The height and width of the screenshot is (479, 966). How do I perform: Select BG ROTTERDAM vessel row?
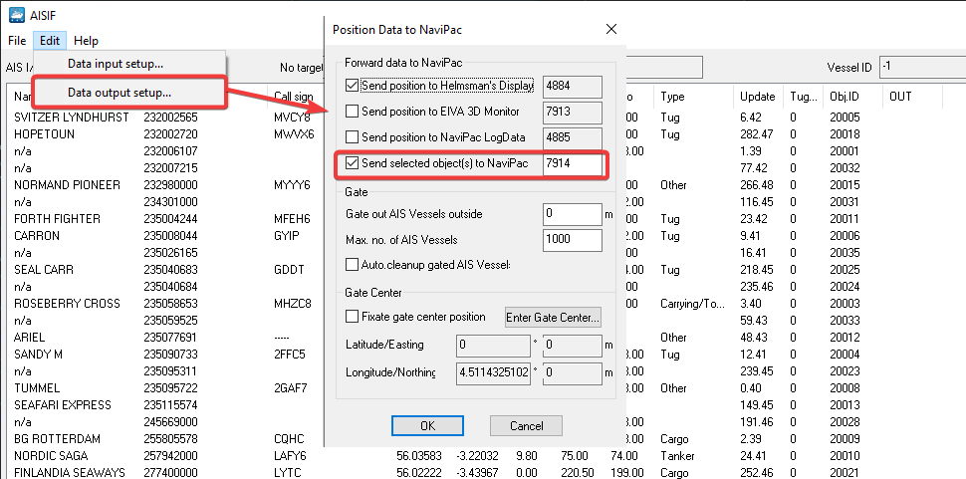[58, 439]
